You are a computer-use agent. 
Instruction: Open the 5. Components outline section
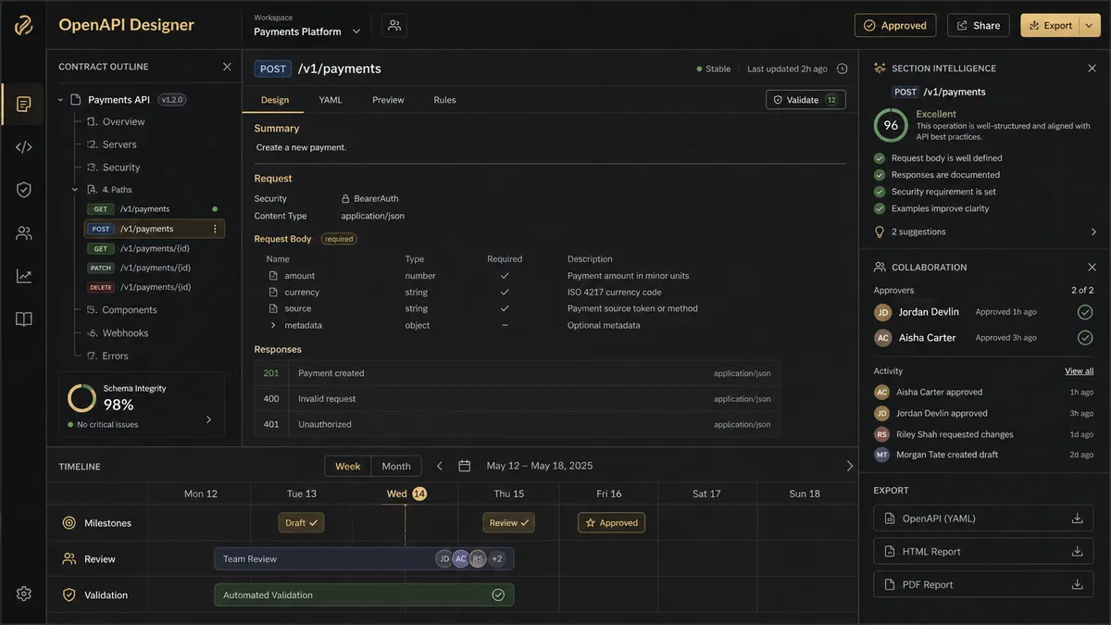(121, 310)
